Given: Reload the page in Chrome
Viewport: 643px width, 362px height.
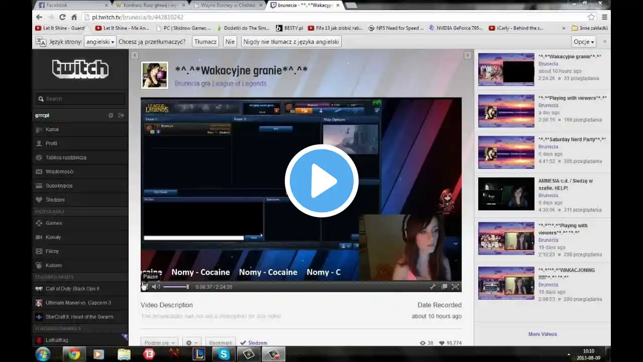Looking at the screenshot, I should coord(62,17).
